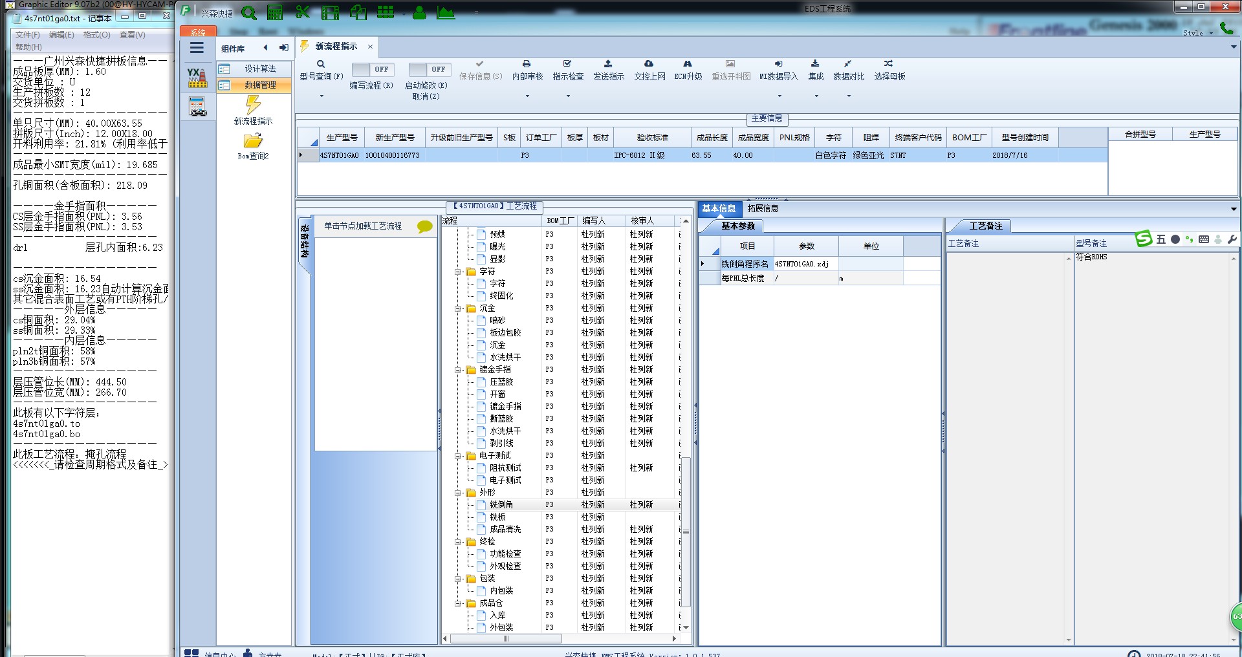Open the Bom查询2 folder component

[253, 146]
